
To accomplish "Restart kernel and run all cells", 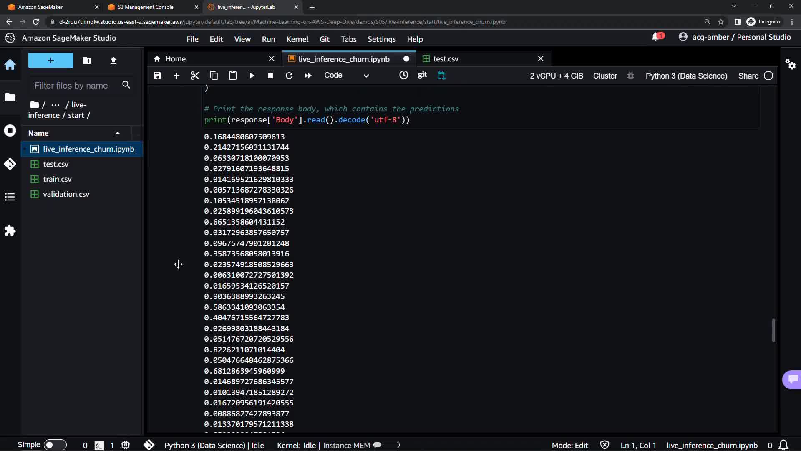I will coord(308,76).
